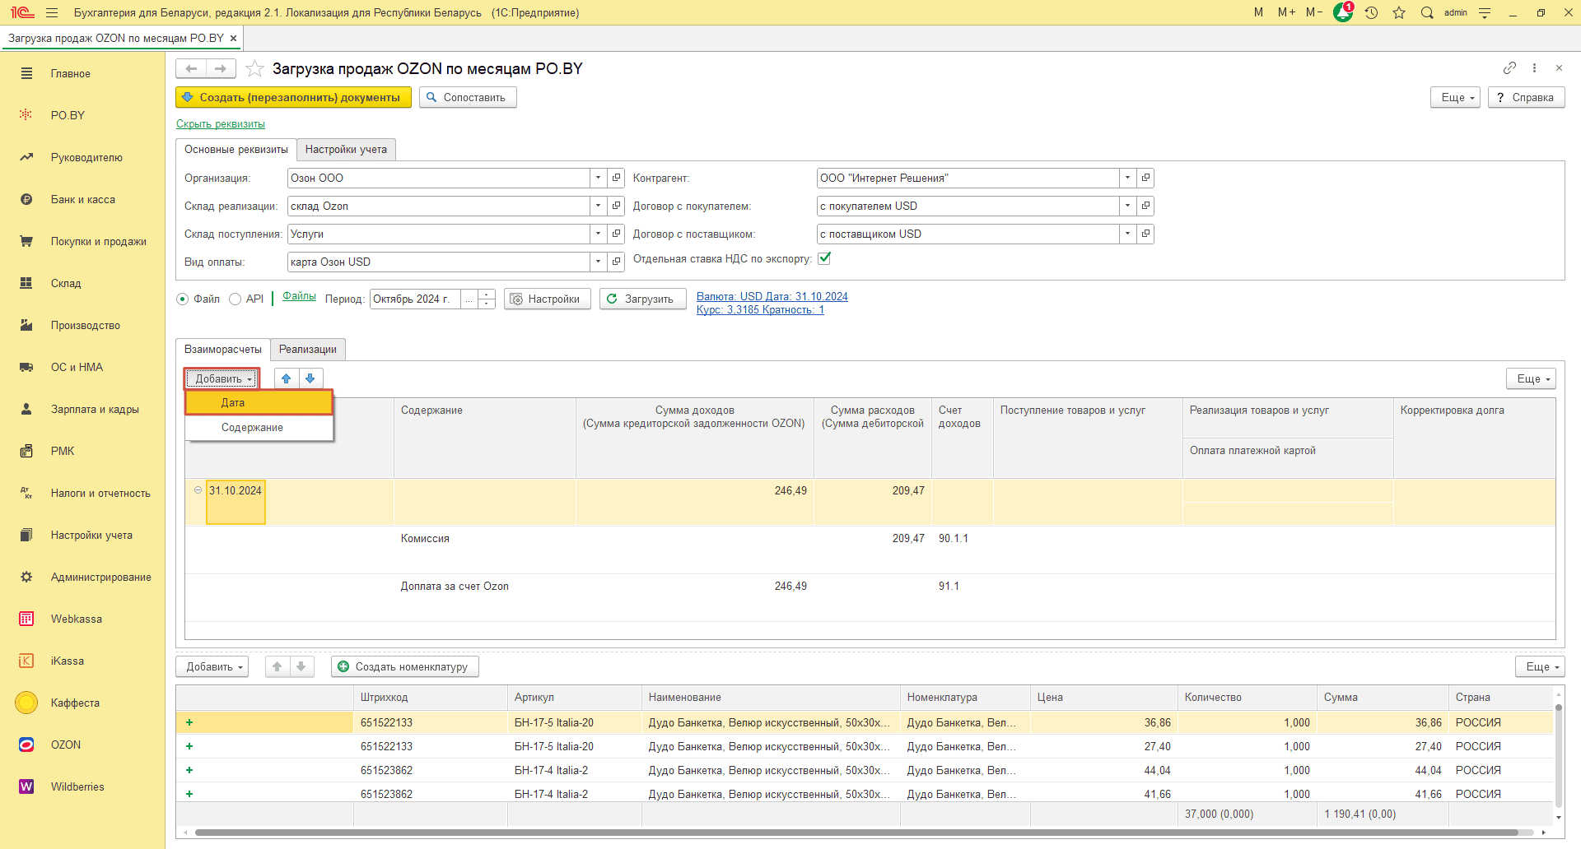Viewport: 1581px width, 849px height.
Task: Select Доплата за счет Ozon row
Action: pyautogui.click(x=870, y=598)
